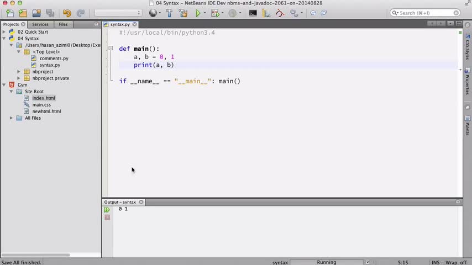Expand the 02 Quick Start project

tap(4, 31)
